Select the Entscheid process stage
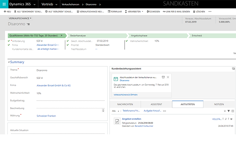This screenshot has height=165, width=236. pyautogui.click(x=212, y=36)
